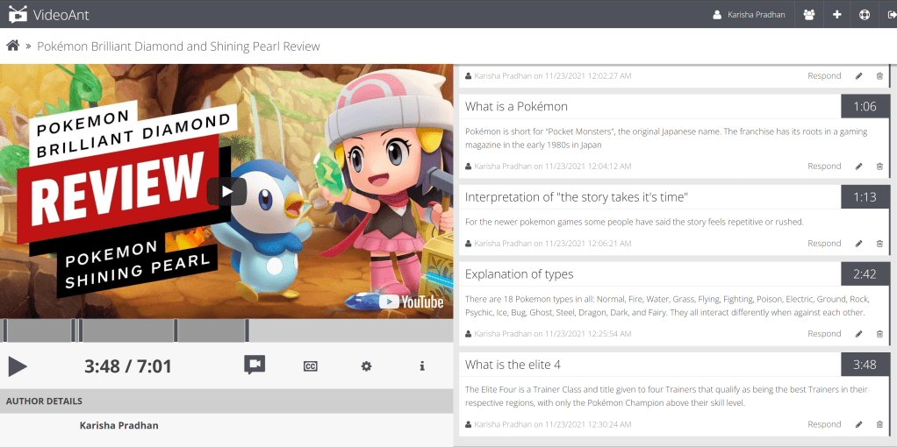Viewport: 897px width, 447px height.
Task: Edit the 12:02:27 AM annotation
Action: click(x=858, y=76)
